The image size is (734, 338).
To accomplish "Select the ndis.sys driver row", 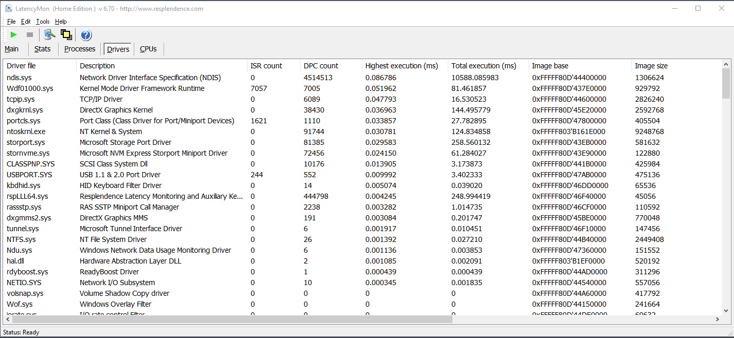I will 363,78.
